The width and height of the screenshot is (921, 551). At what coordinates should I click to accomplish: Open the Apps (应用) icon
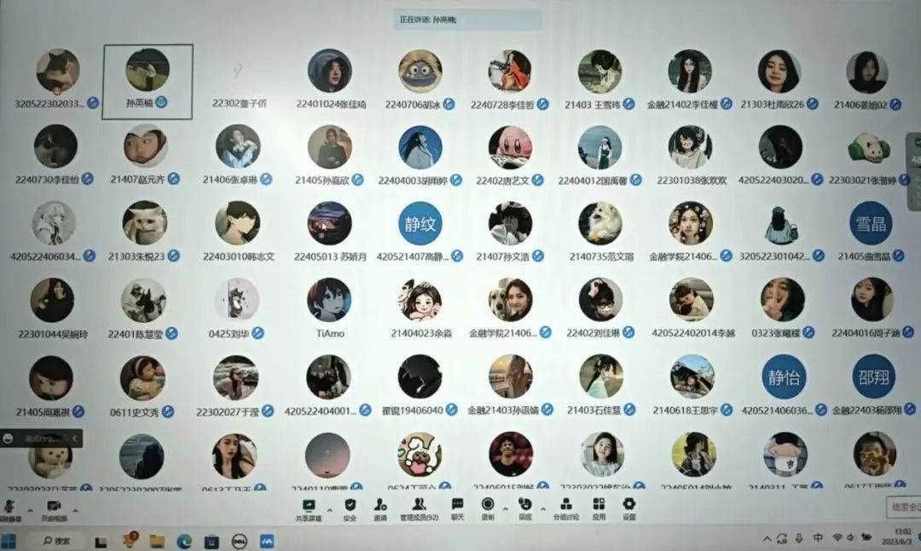[x=600, y=507]
